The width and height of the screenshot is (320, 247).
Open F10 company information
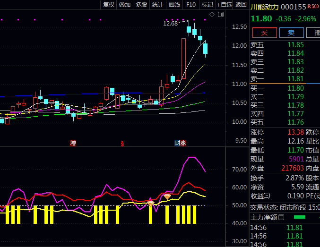(191, 5)
